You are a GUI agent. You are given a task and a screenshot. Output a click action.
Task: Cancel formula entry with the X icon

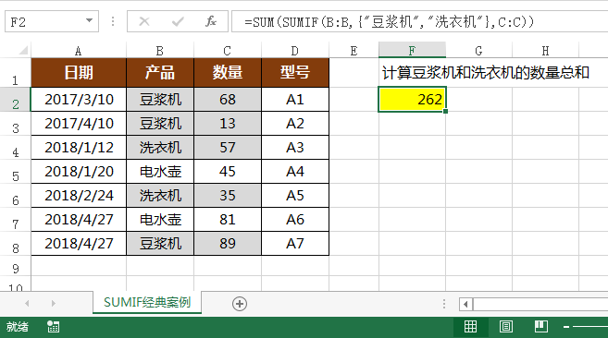click(x=144, y=21)
